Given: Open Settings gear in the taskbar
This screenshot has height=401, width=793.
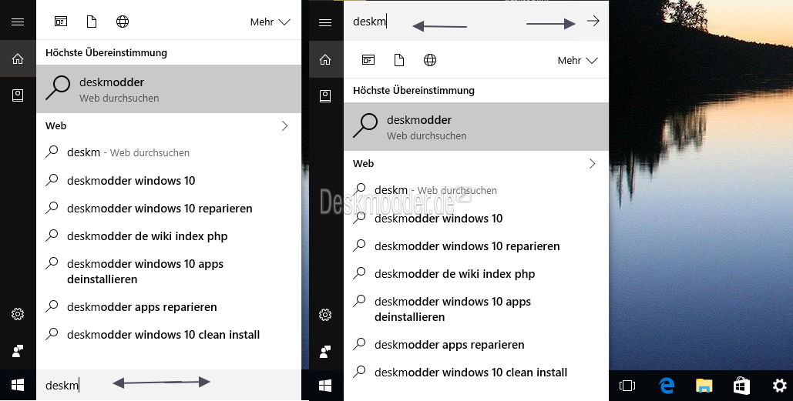Looking at the screenshot, I should 779,386.
